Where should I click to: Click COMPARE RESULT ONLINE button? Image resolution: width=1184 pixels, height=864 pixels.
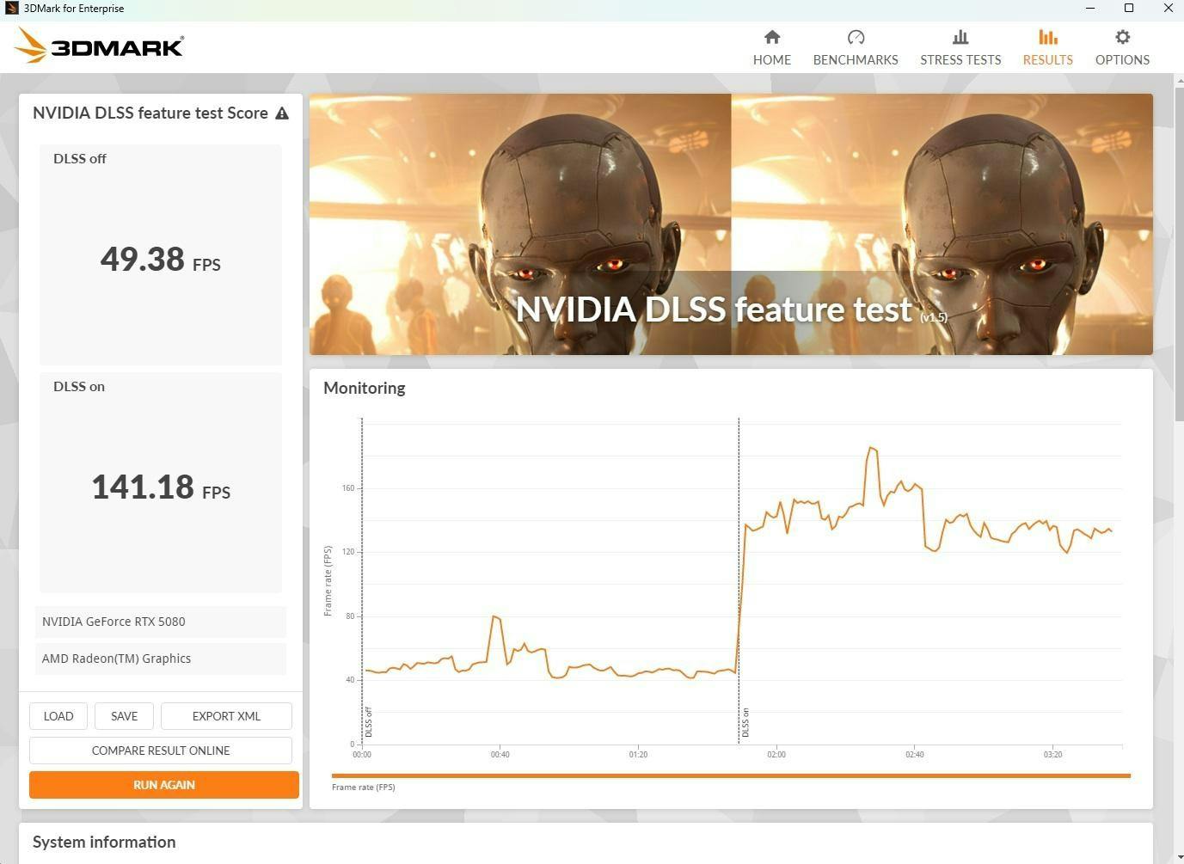pyautogui.click(x=161, y=751)
